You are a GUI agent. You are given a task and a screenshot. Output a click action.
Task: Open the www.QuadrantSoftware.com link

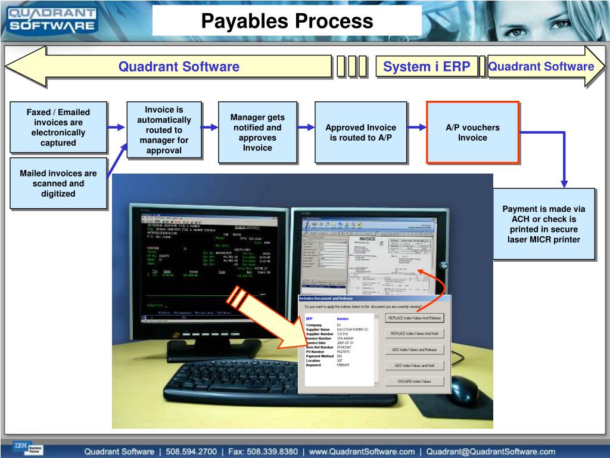click(x=362, y=452)
